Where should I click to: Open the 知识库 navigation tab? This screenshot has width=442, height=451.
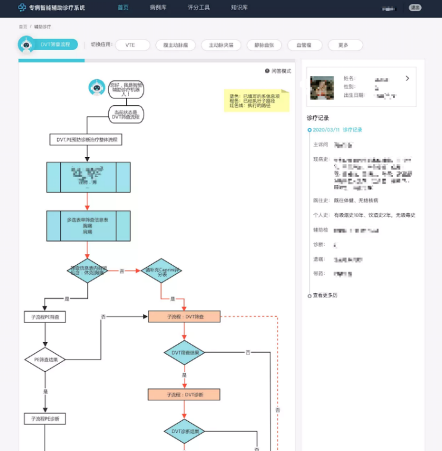tap(239, 7)
